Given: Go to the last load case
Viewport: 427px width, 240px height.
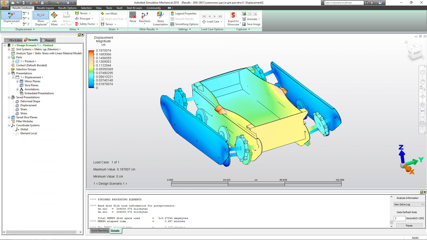Looking at the screenshot, I should (x=220, y=16).
